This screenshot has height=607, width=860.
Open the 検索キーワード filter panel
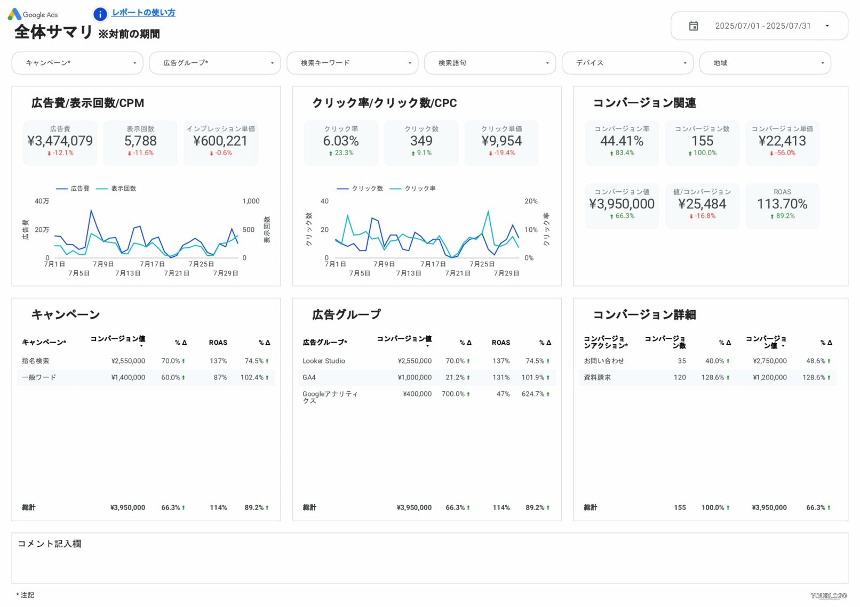[352, 63]
